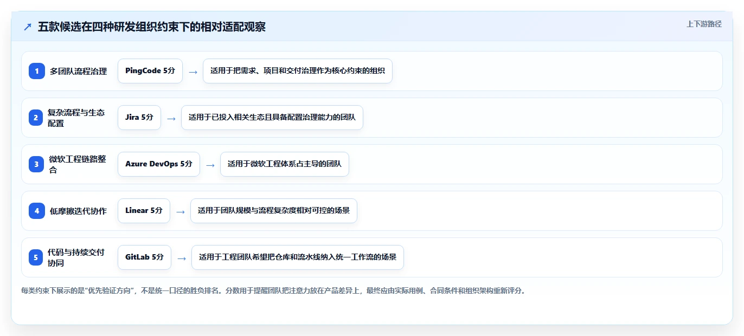Click the arrow after Azure DevOps 5分
Screen dimensions: 744x336
coord(210,165)
